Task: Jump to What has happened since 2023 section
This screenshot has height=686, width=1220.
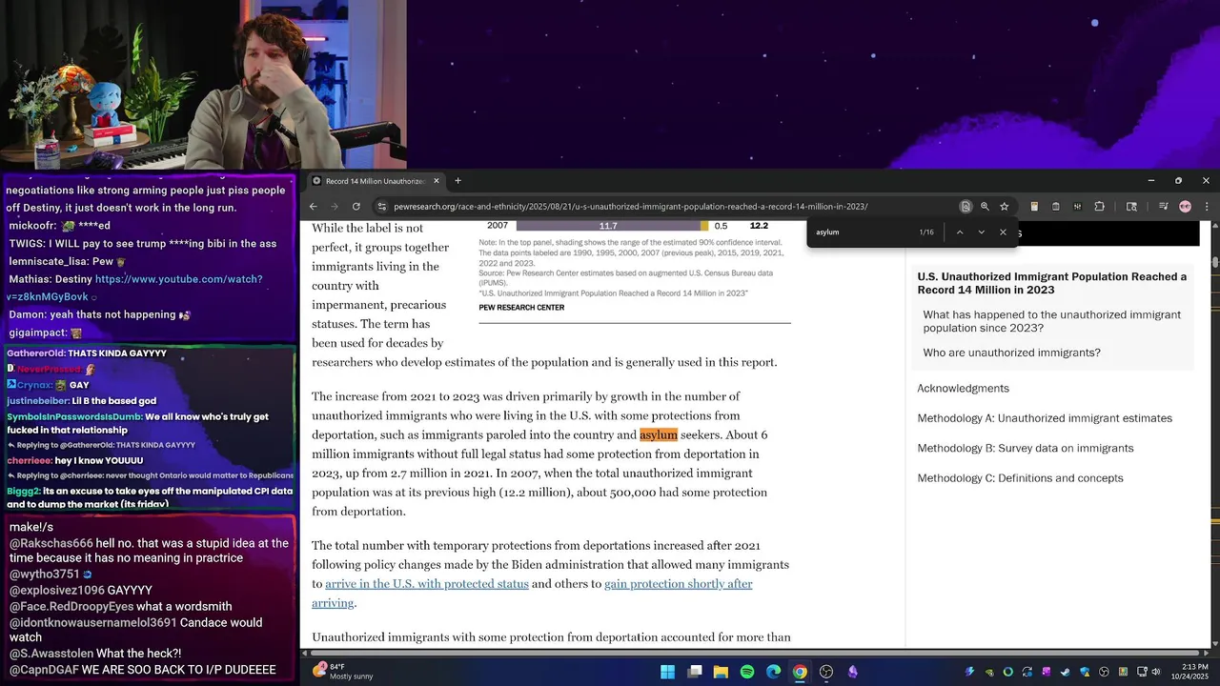Action: (x=1051, y=321)
